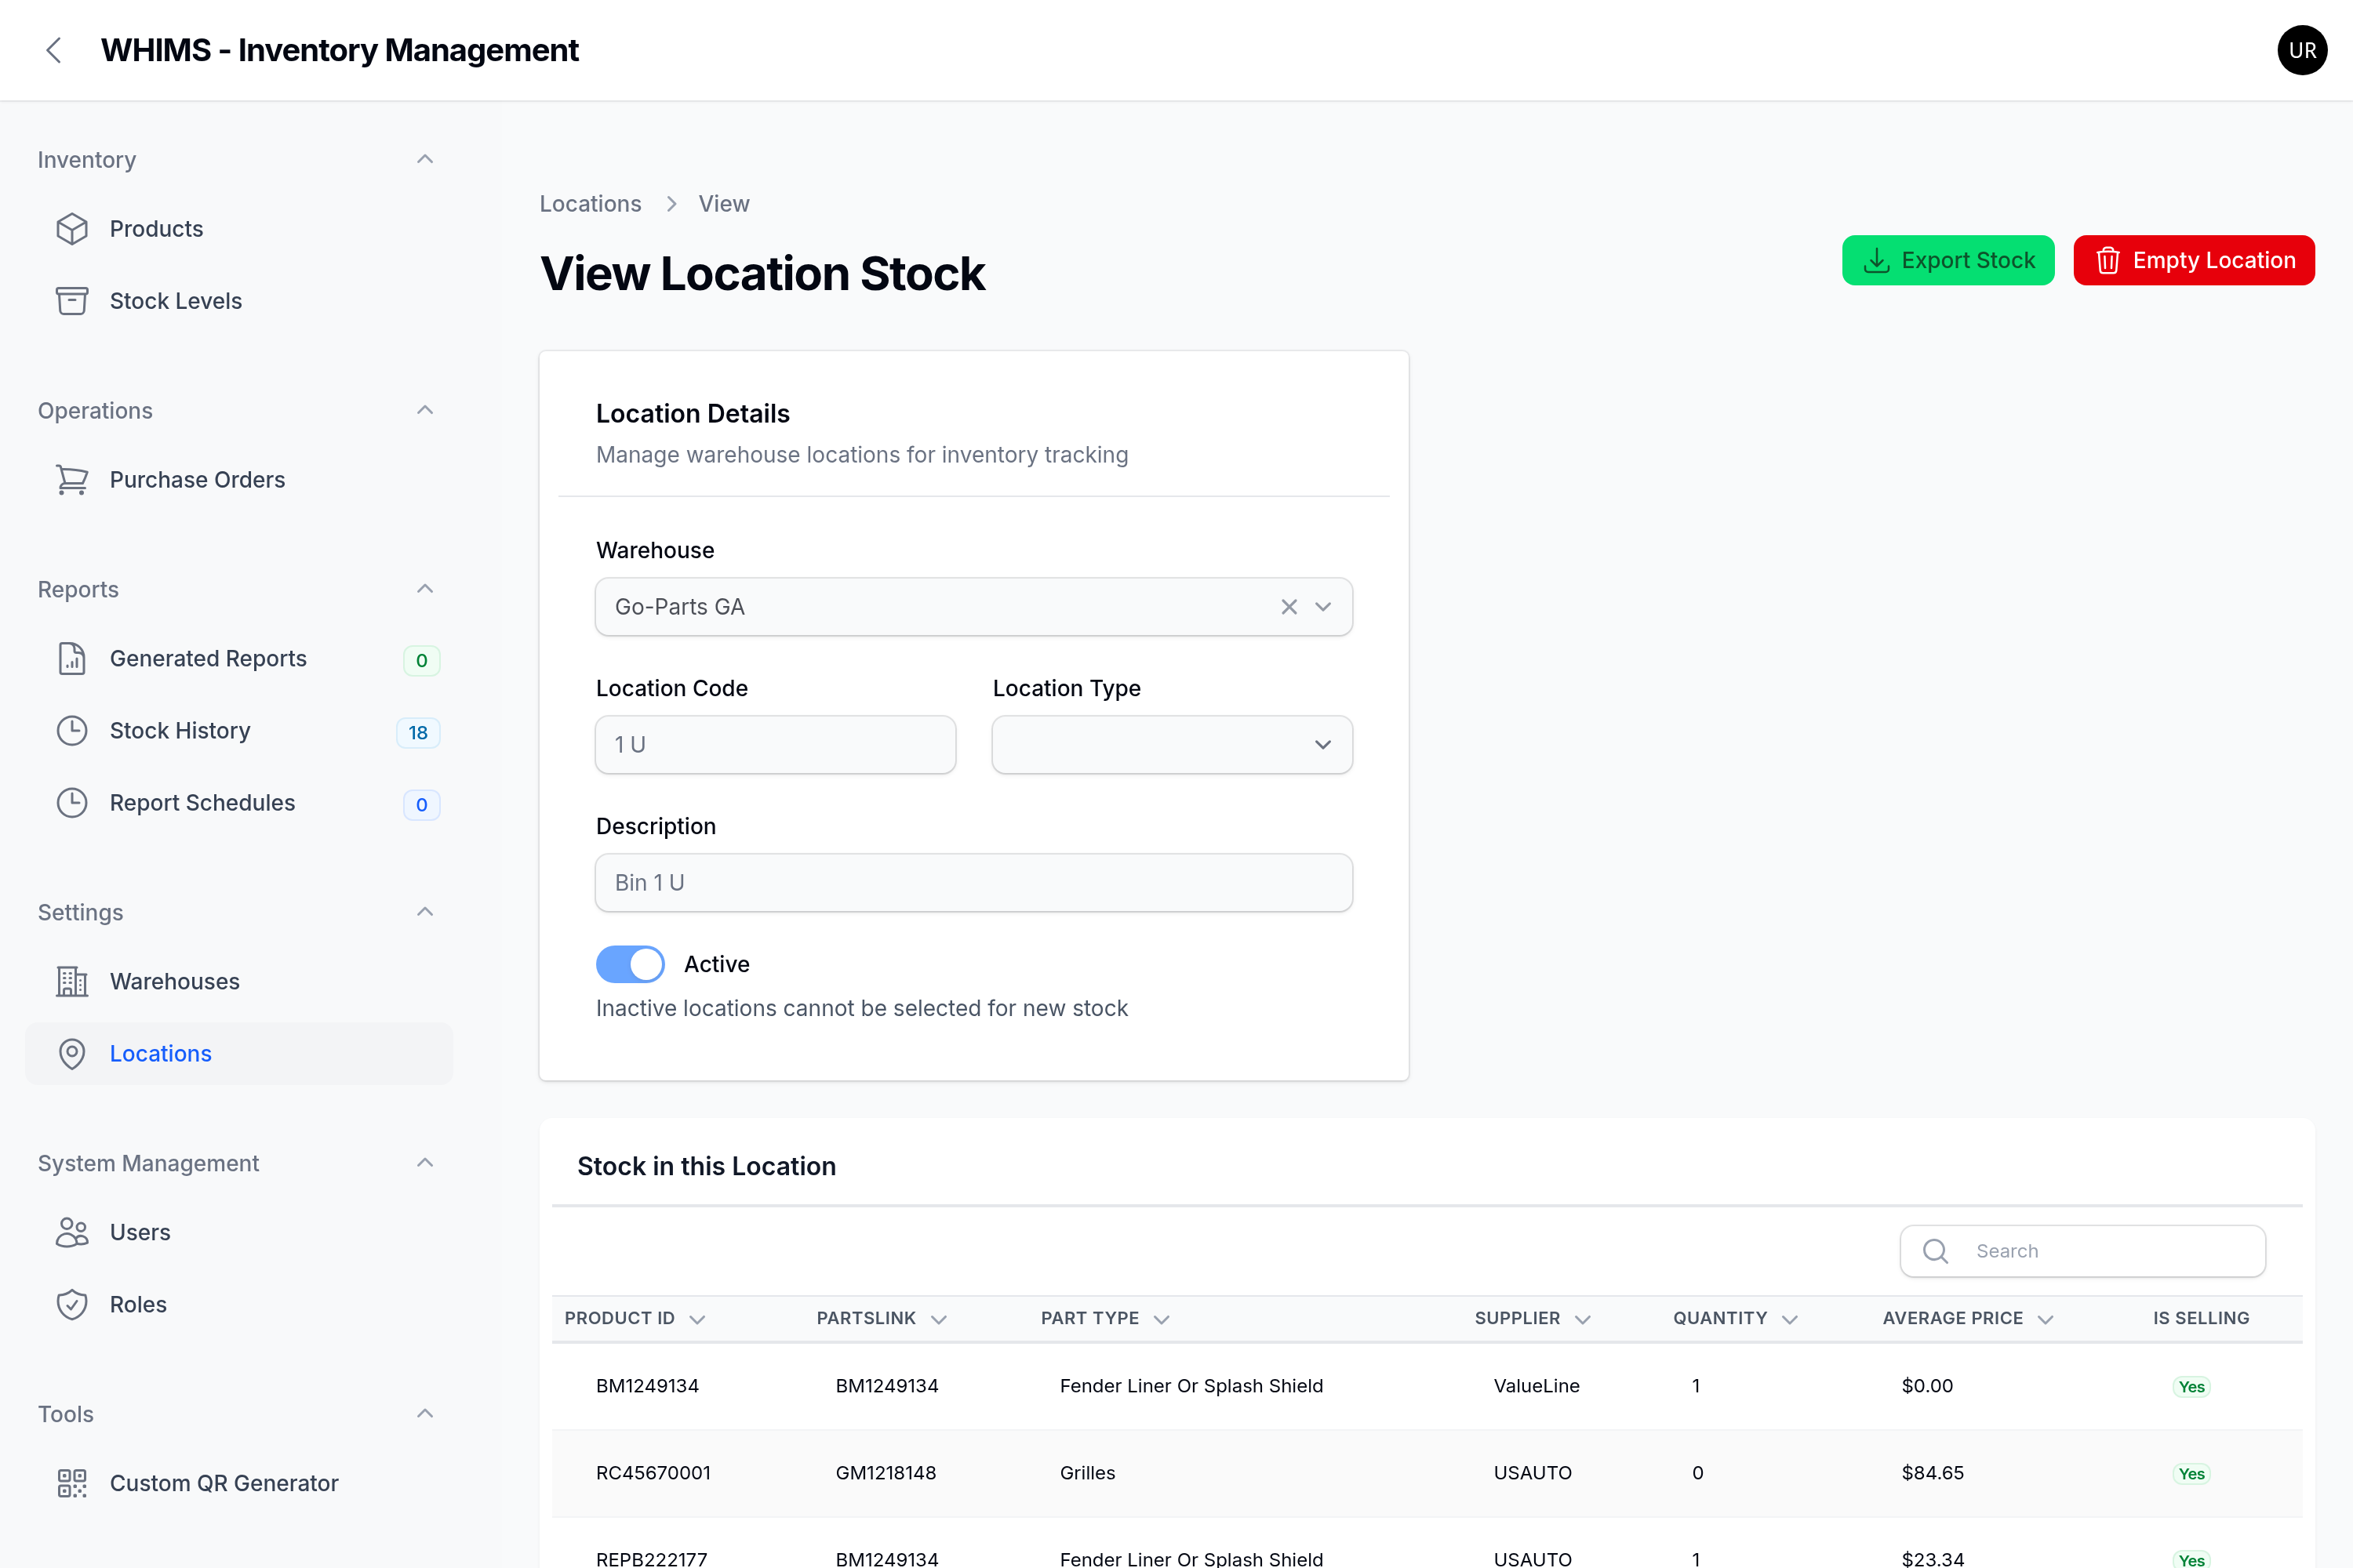Collapse the Inventory sidebar section

425,160
